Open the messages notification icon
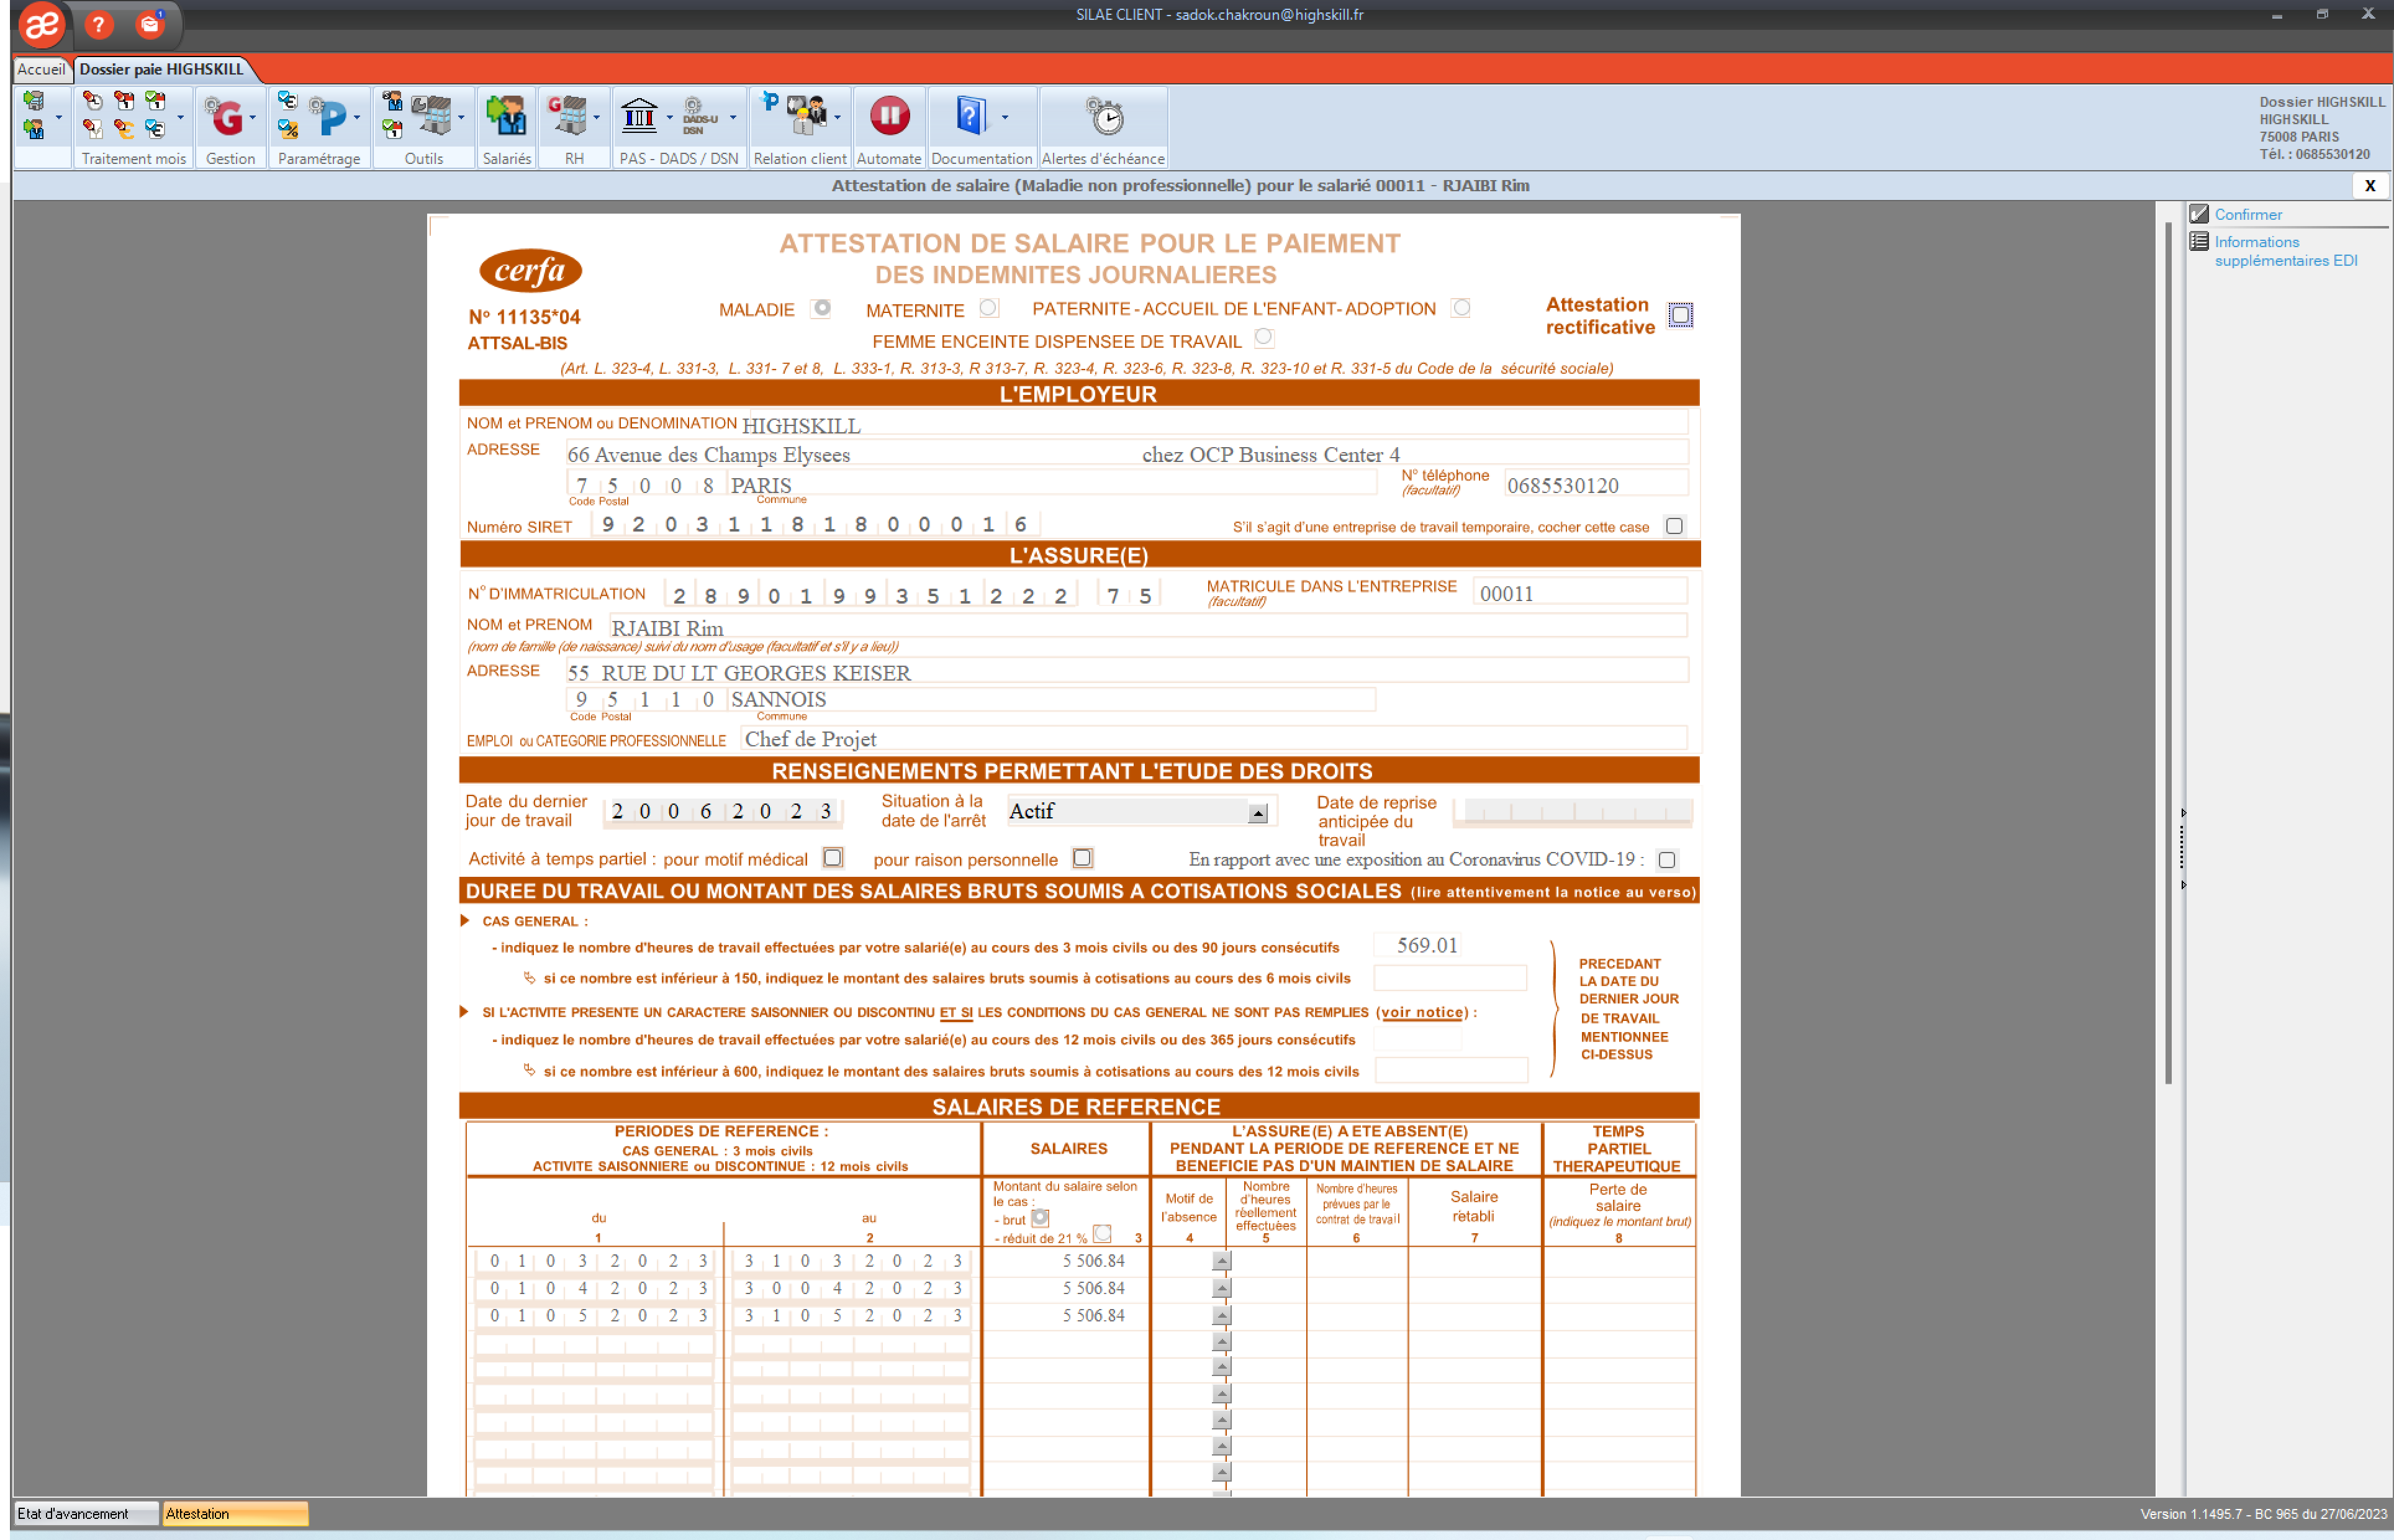This screenshot has height=1540, width=2394. point(150,24)
